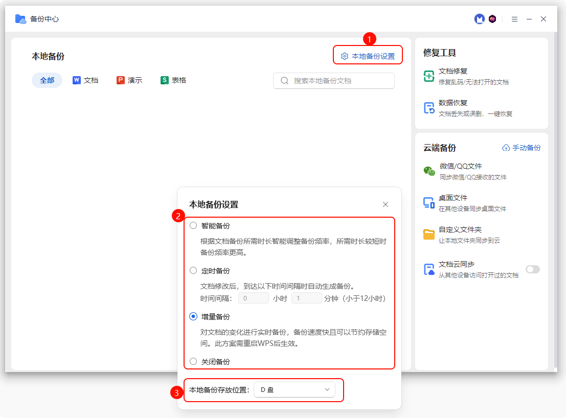Click the 微信/QQ文件 WeChat icon

(429, 171)
